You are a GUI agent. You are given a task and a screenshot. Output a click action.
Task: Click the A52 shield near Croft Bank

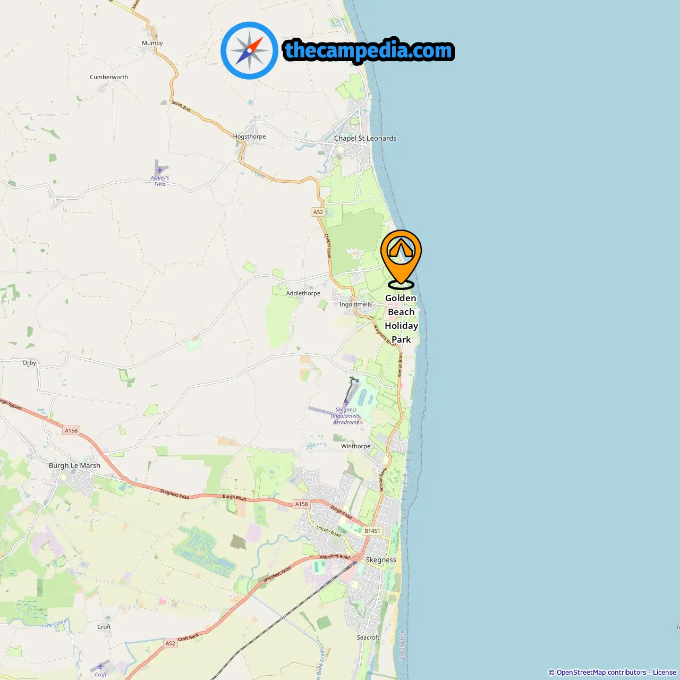point(170,643)
